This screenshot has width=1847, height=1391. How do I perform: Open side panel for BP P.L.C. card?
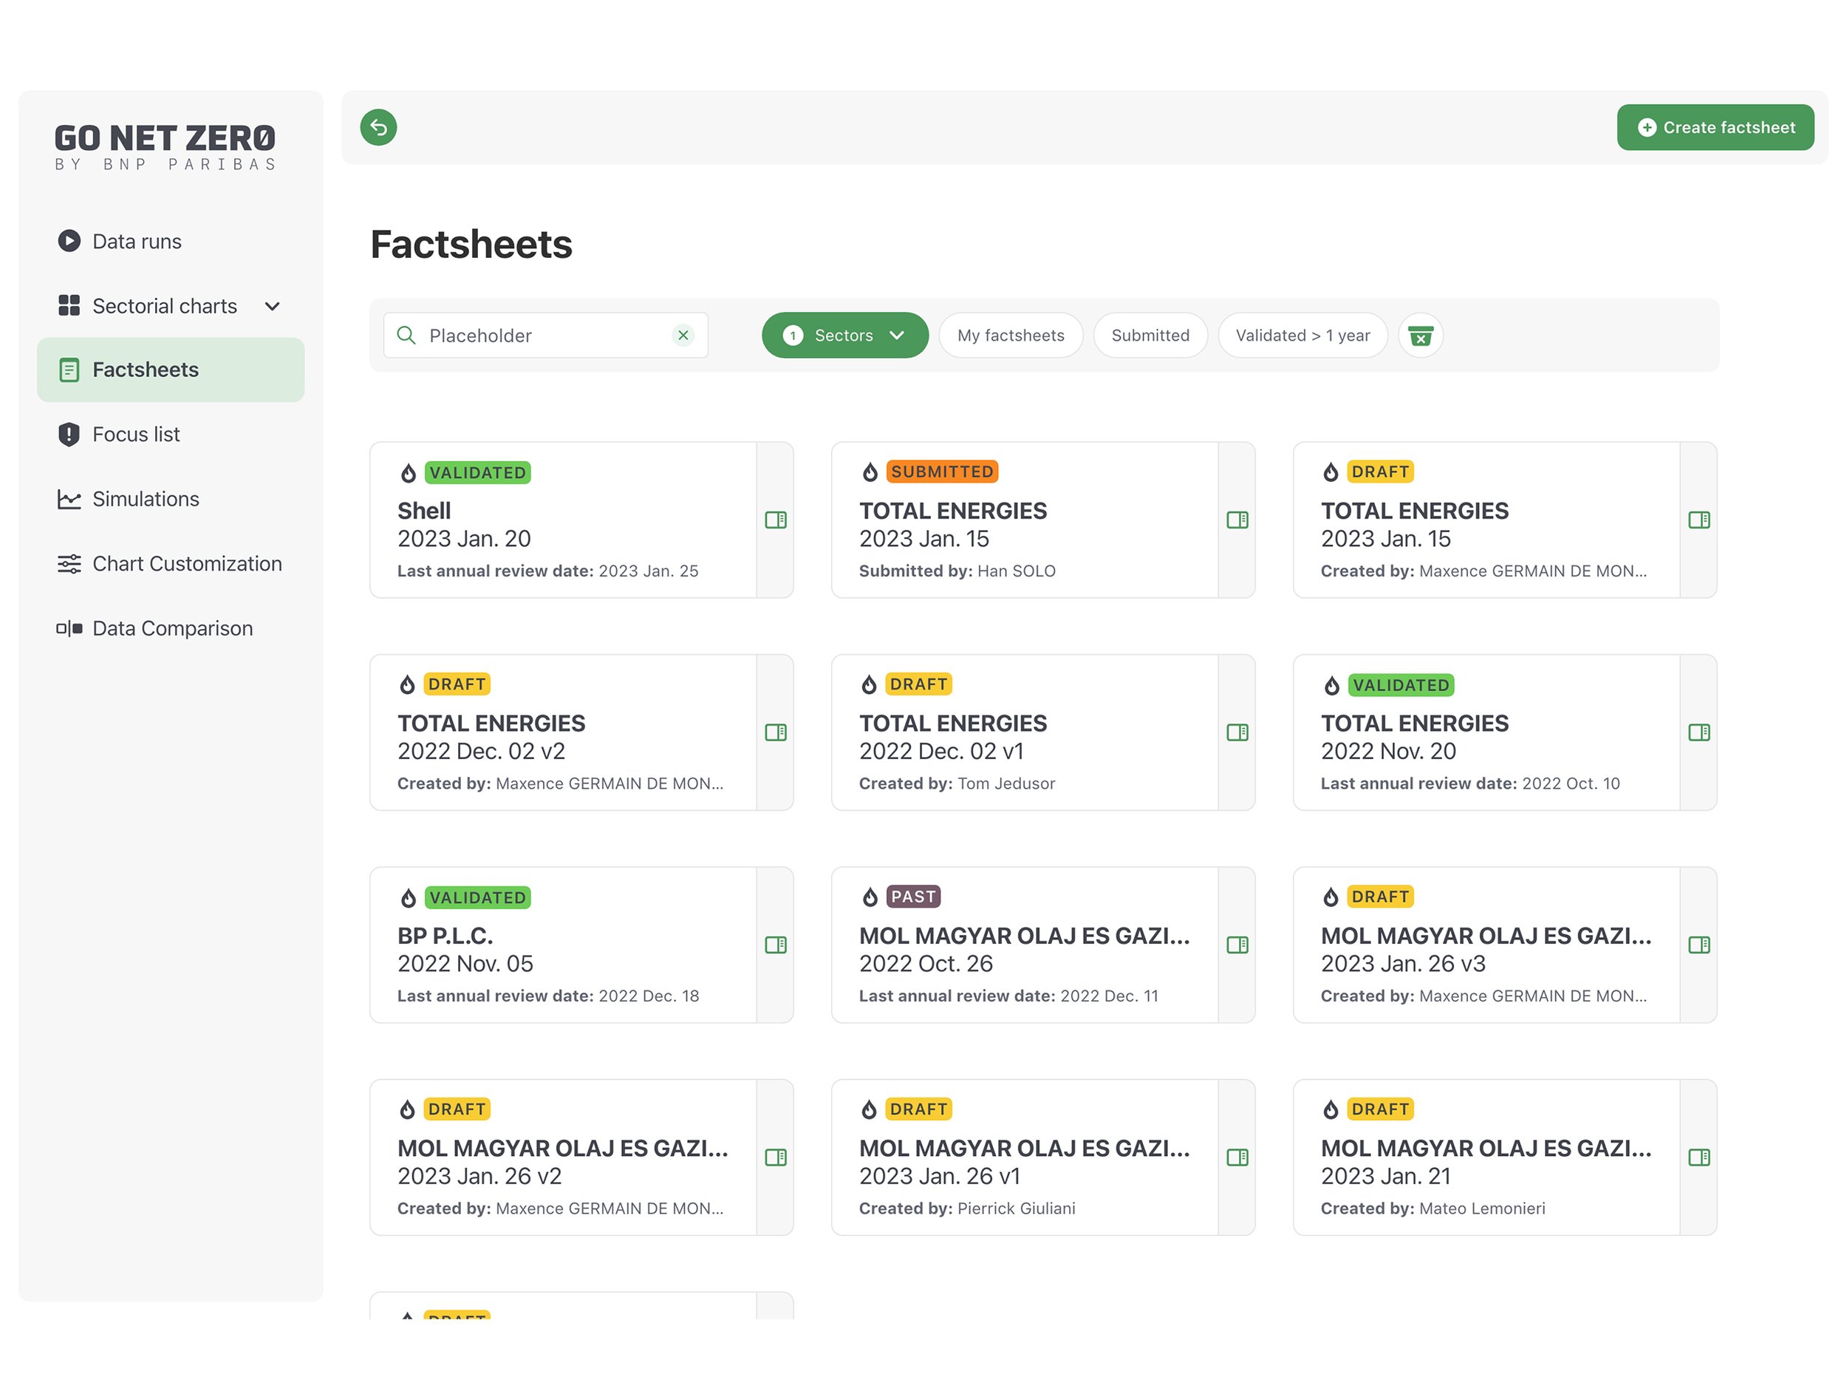[776, 945]
